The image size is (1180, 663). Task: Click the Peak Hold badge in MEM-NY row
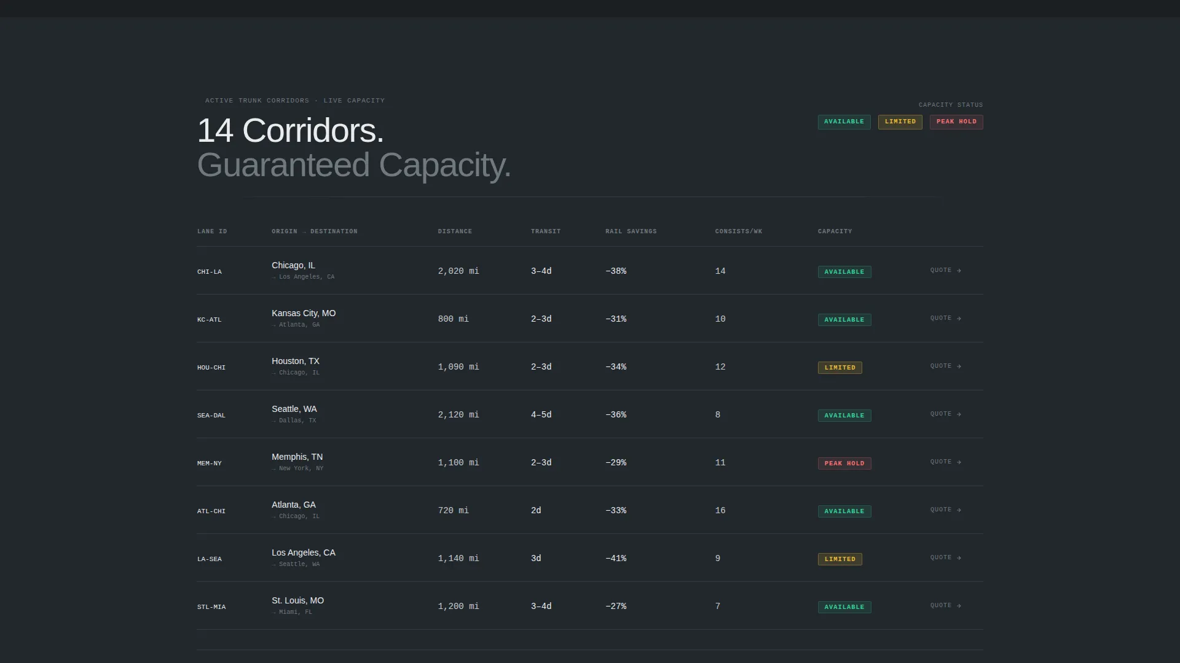tap(844, 463)
